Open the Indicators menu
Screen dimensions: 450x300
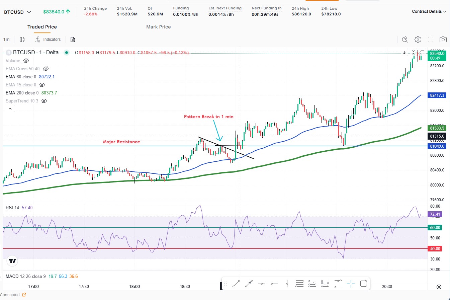49,40
